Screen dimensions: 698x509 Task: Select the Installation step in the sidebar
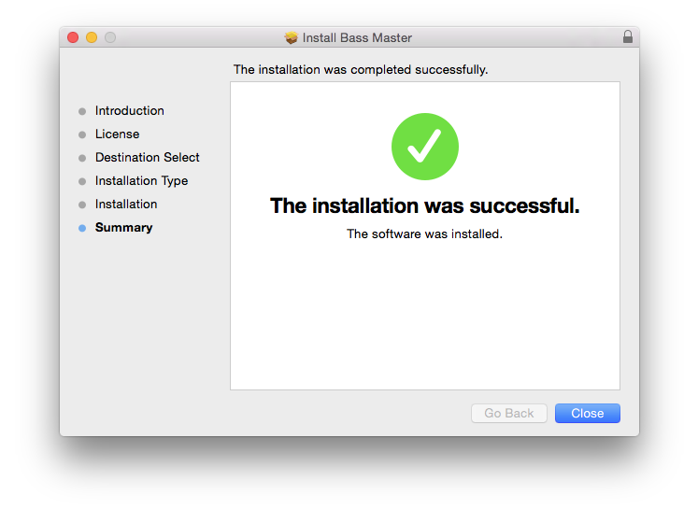pos(126,205)
